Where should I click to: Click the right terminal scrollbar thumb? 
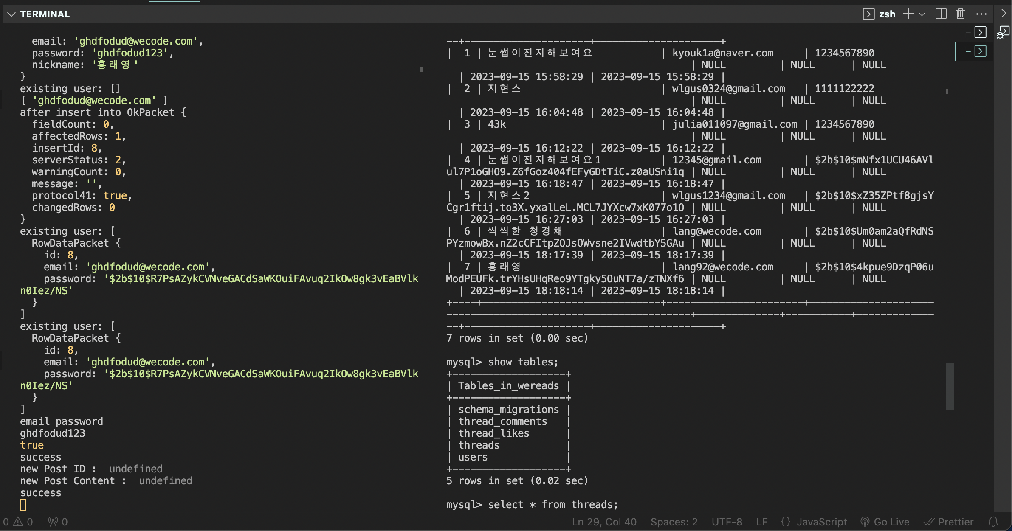(x=950, y=386)
